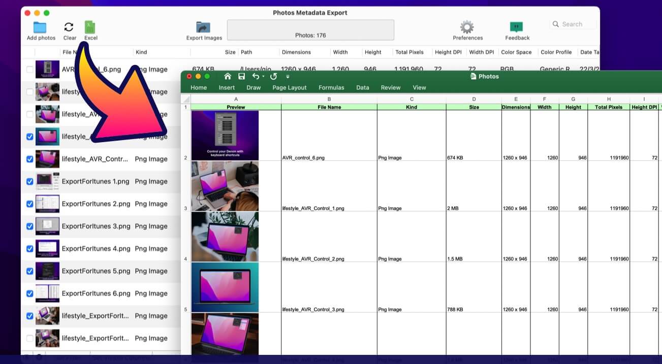Click the Color Space column header
This screenshot has width=662, height=364.
pos(516,52)
